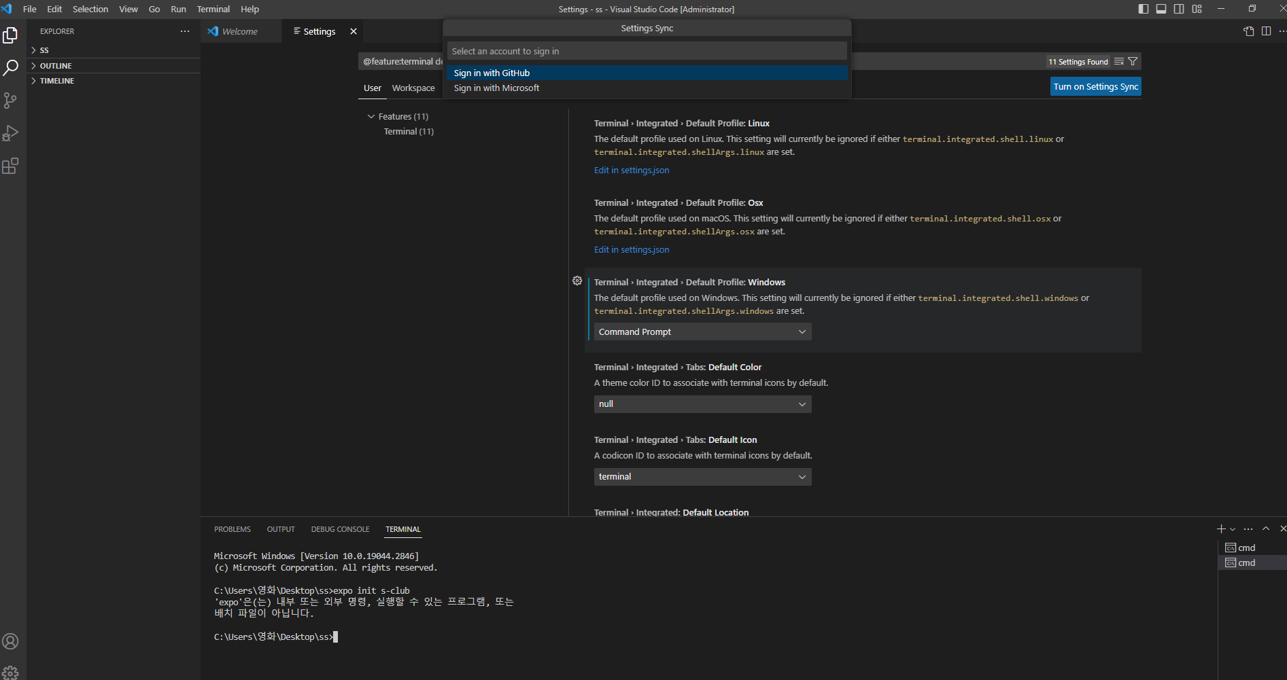Viewport: 1287px width, 680px height.
Task: Open the View menu
Action: (128, 9)
